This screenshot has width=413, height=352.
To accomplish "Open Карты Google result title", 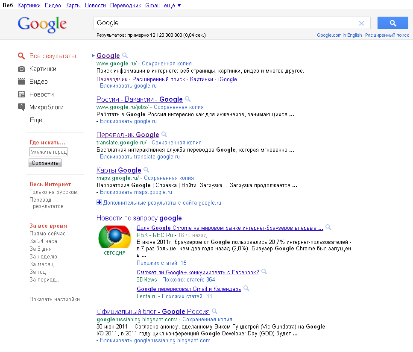I will click(119, 170).
